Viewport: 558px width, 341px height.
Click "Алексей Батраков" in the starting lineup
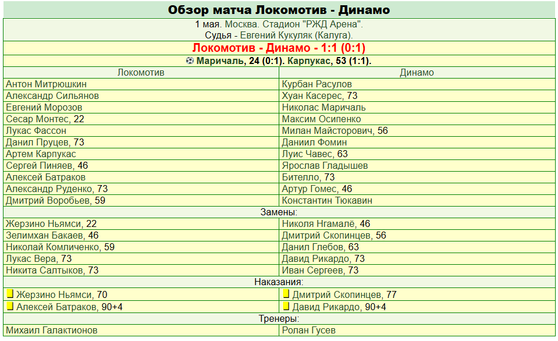click(x=45, y=177)
